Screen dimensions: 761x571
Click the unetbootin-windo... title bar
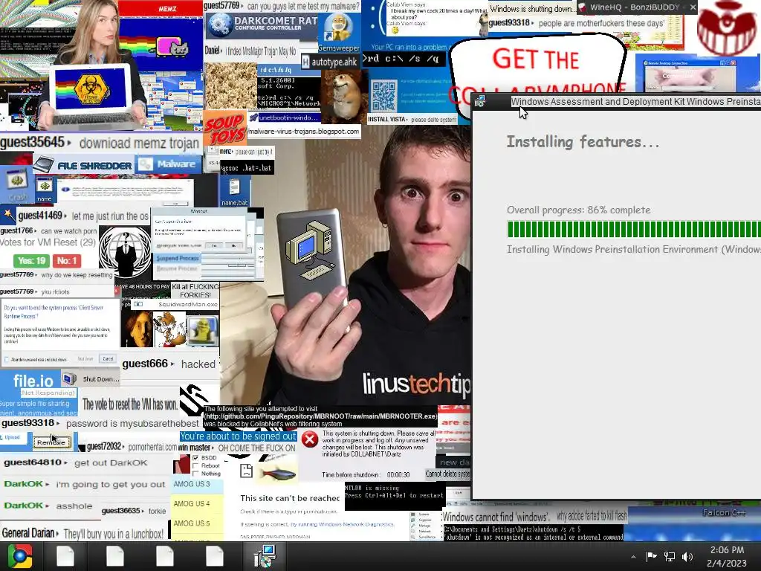[x=284, y=117]
